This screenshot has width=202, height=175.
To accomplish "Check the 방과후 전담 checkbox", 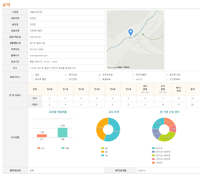I will click(x=167, y=75).
